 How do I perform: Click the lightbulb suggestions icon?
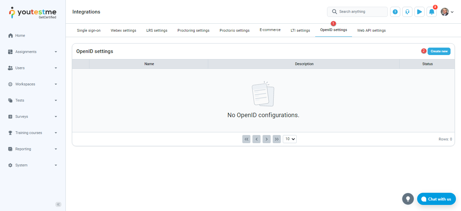pyautogui.click(x=408, y=199)
